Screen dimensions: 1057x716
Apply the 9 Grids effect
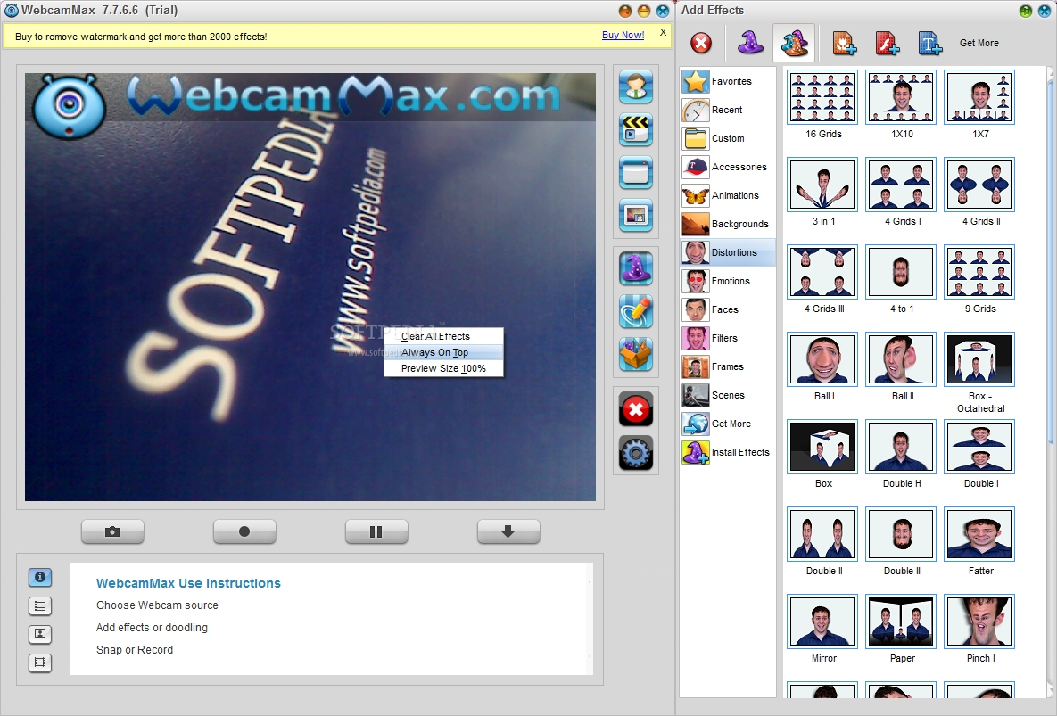[x=979, y=272]
